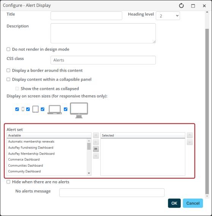Viewport: 212px width, 216px height.
Task: Select Commerce Dashboard in Available list
Action: (24, 160)
